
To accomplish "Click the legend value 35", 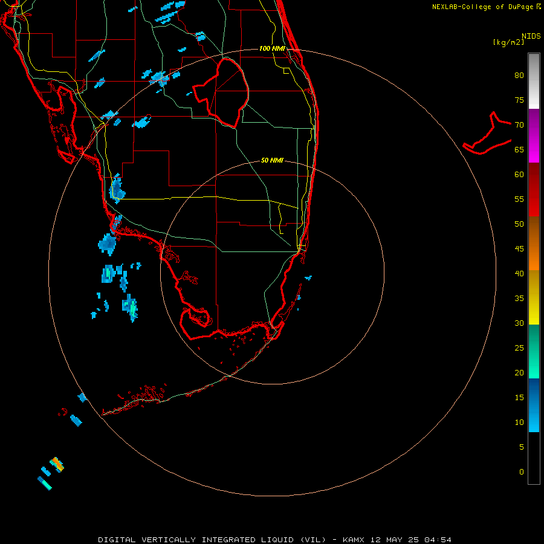I will [519, 299].
